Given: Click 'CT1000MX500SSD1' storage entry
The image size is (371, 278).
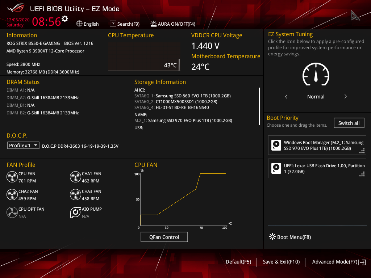Looking at the screenshot, I should coord(176,102).
